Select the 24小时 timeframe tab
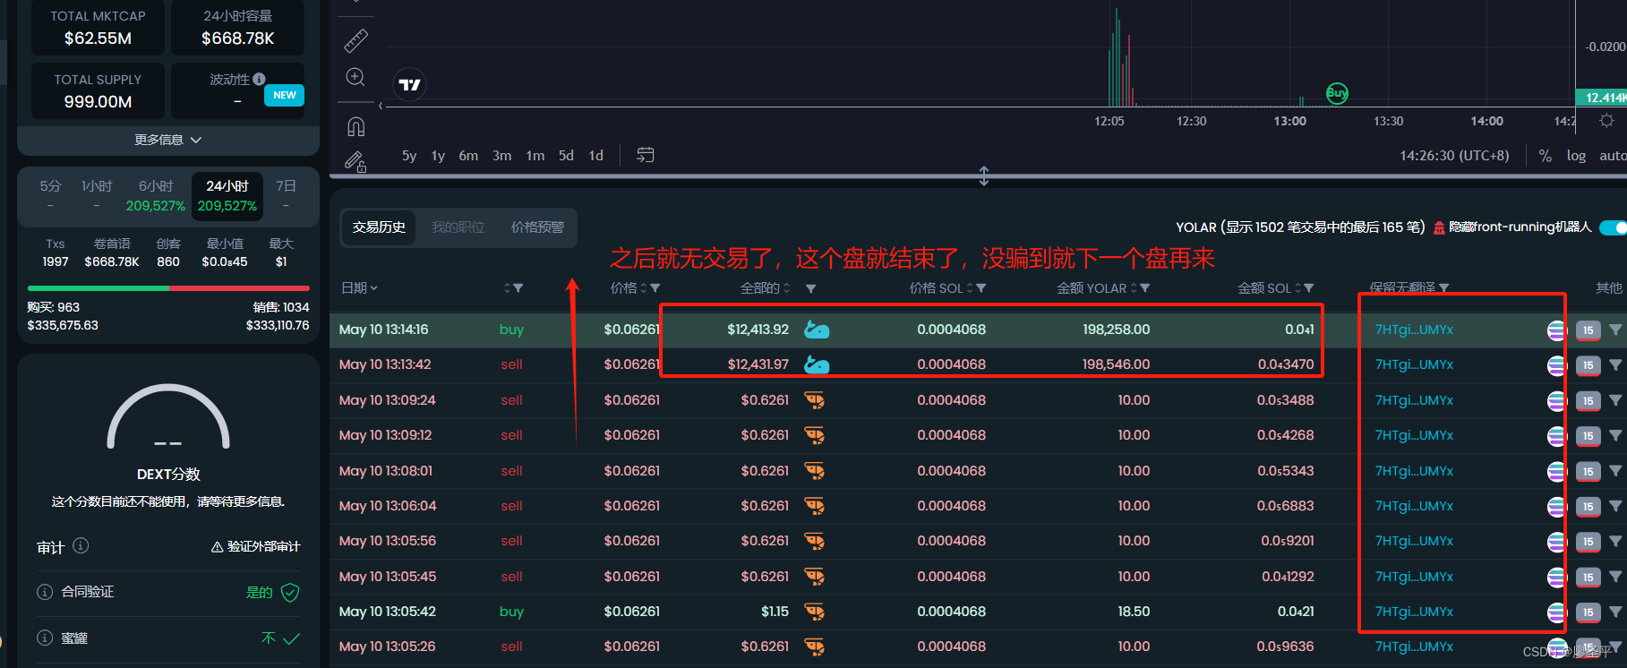1627x668 pixels. tap(227, 195)
